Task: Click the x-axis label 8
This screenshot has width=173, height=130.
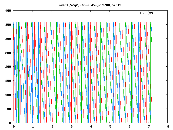Action: click(168, 126)
